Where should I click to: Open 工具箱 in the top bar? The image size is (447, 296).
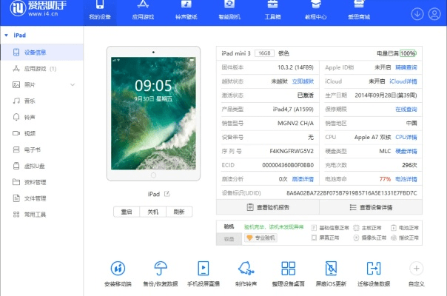[272, 11]
